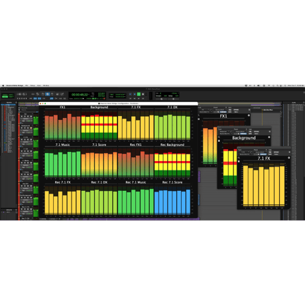This screenshot has height=305, width=305.
Task: Click square icon under 7.1 FX magnifier
Action: (x=239, y=161)
